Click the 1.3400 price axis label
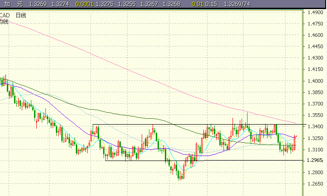Image resolution: width=327 pixels, height=196 pixels. 315,126
